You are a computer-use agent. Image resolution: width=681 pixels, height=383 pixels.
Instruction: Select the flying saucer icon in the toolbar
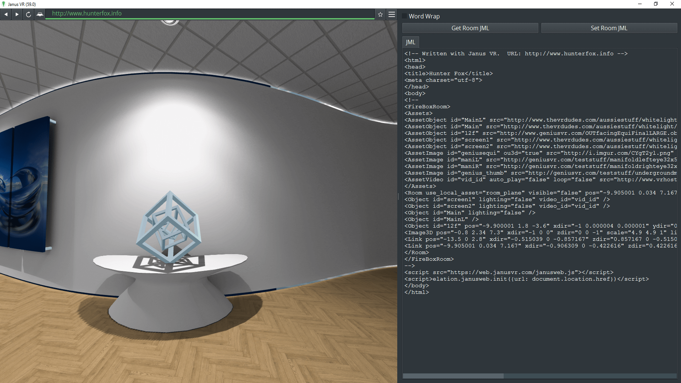(40, 14)
